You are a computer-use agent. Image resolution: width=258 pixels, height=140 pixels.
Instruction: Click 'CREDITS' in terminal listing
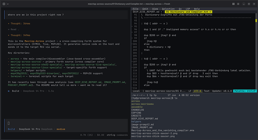coord(136,116)
